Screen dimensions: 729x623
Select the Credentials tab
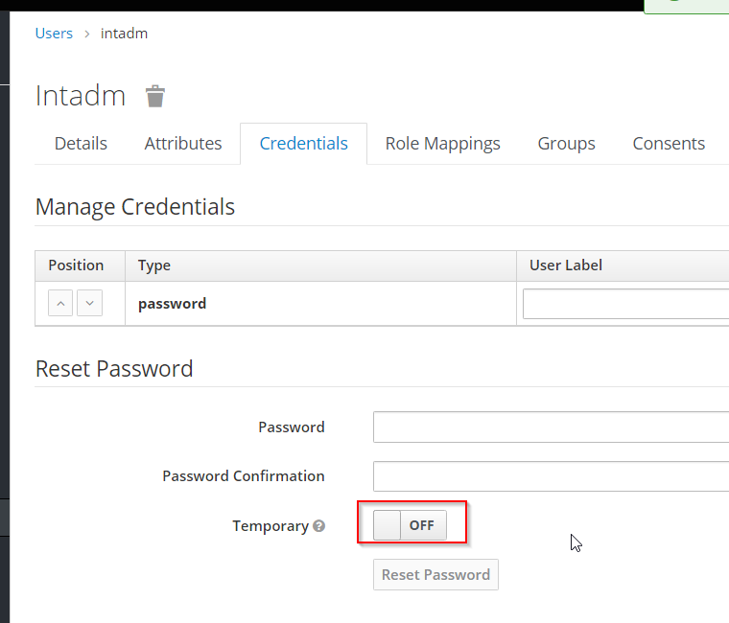pyautogui.click(x=303, y=144)
